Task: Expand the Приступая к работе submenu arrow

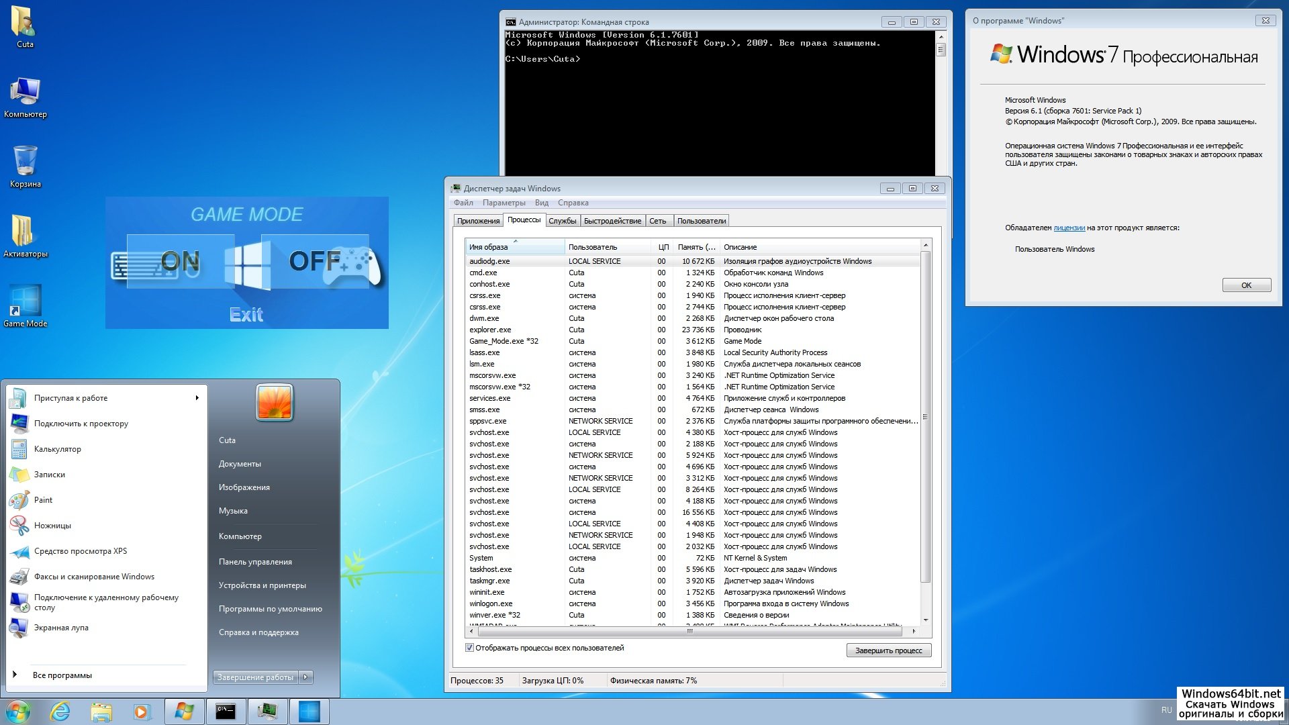Action: point(197,398)
